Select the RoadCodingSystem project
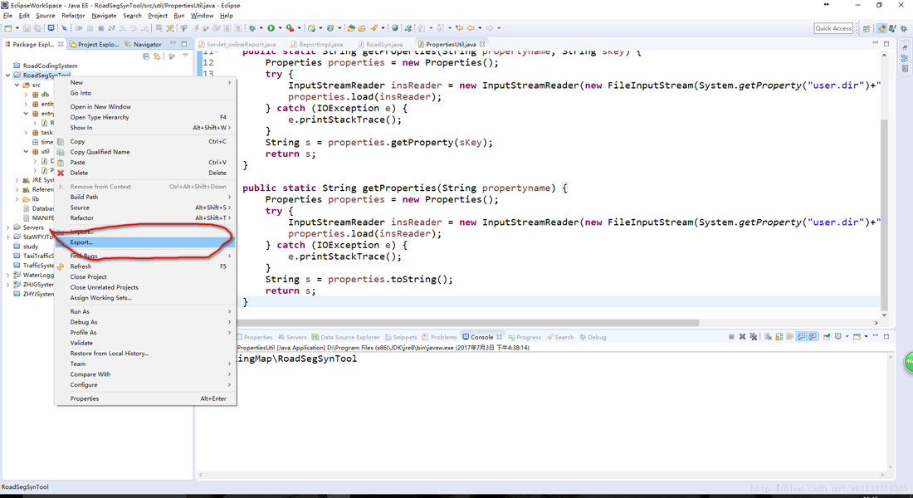Image resolution: width=913 pixels, height=498 pixels. 46,66
